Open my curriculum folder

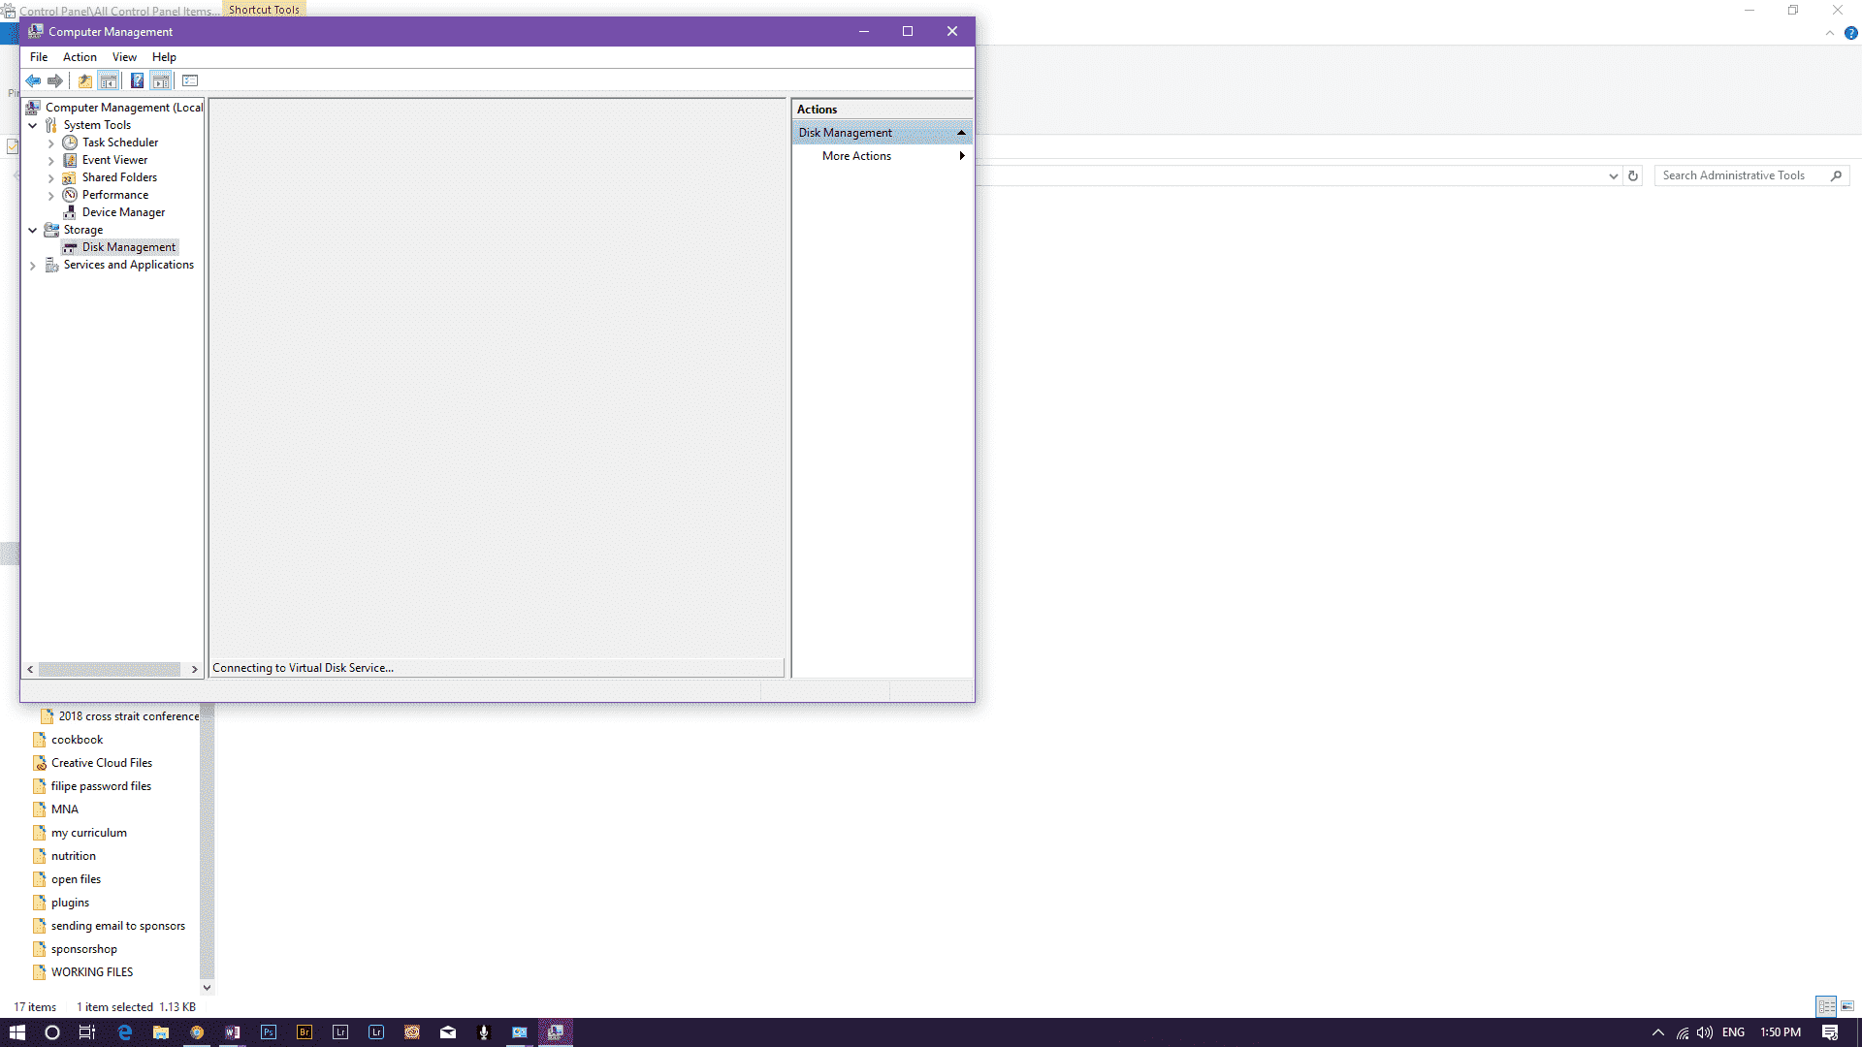pyautogui.click(x=88, y=833)
